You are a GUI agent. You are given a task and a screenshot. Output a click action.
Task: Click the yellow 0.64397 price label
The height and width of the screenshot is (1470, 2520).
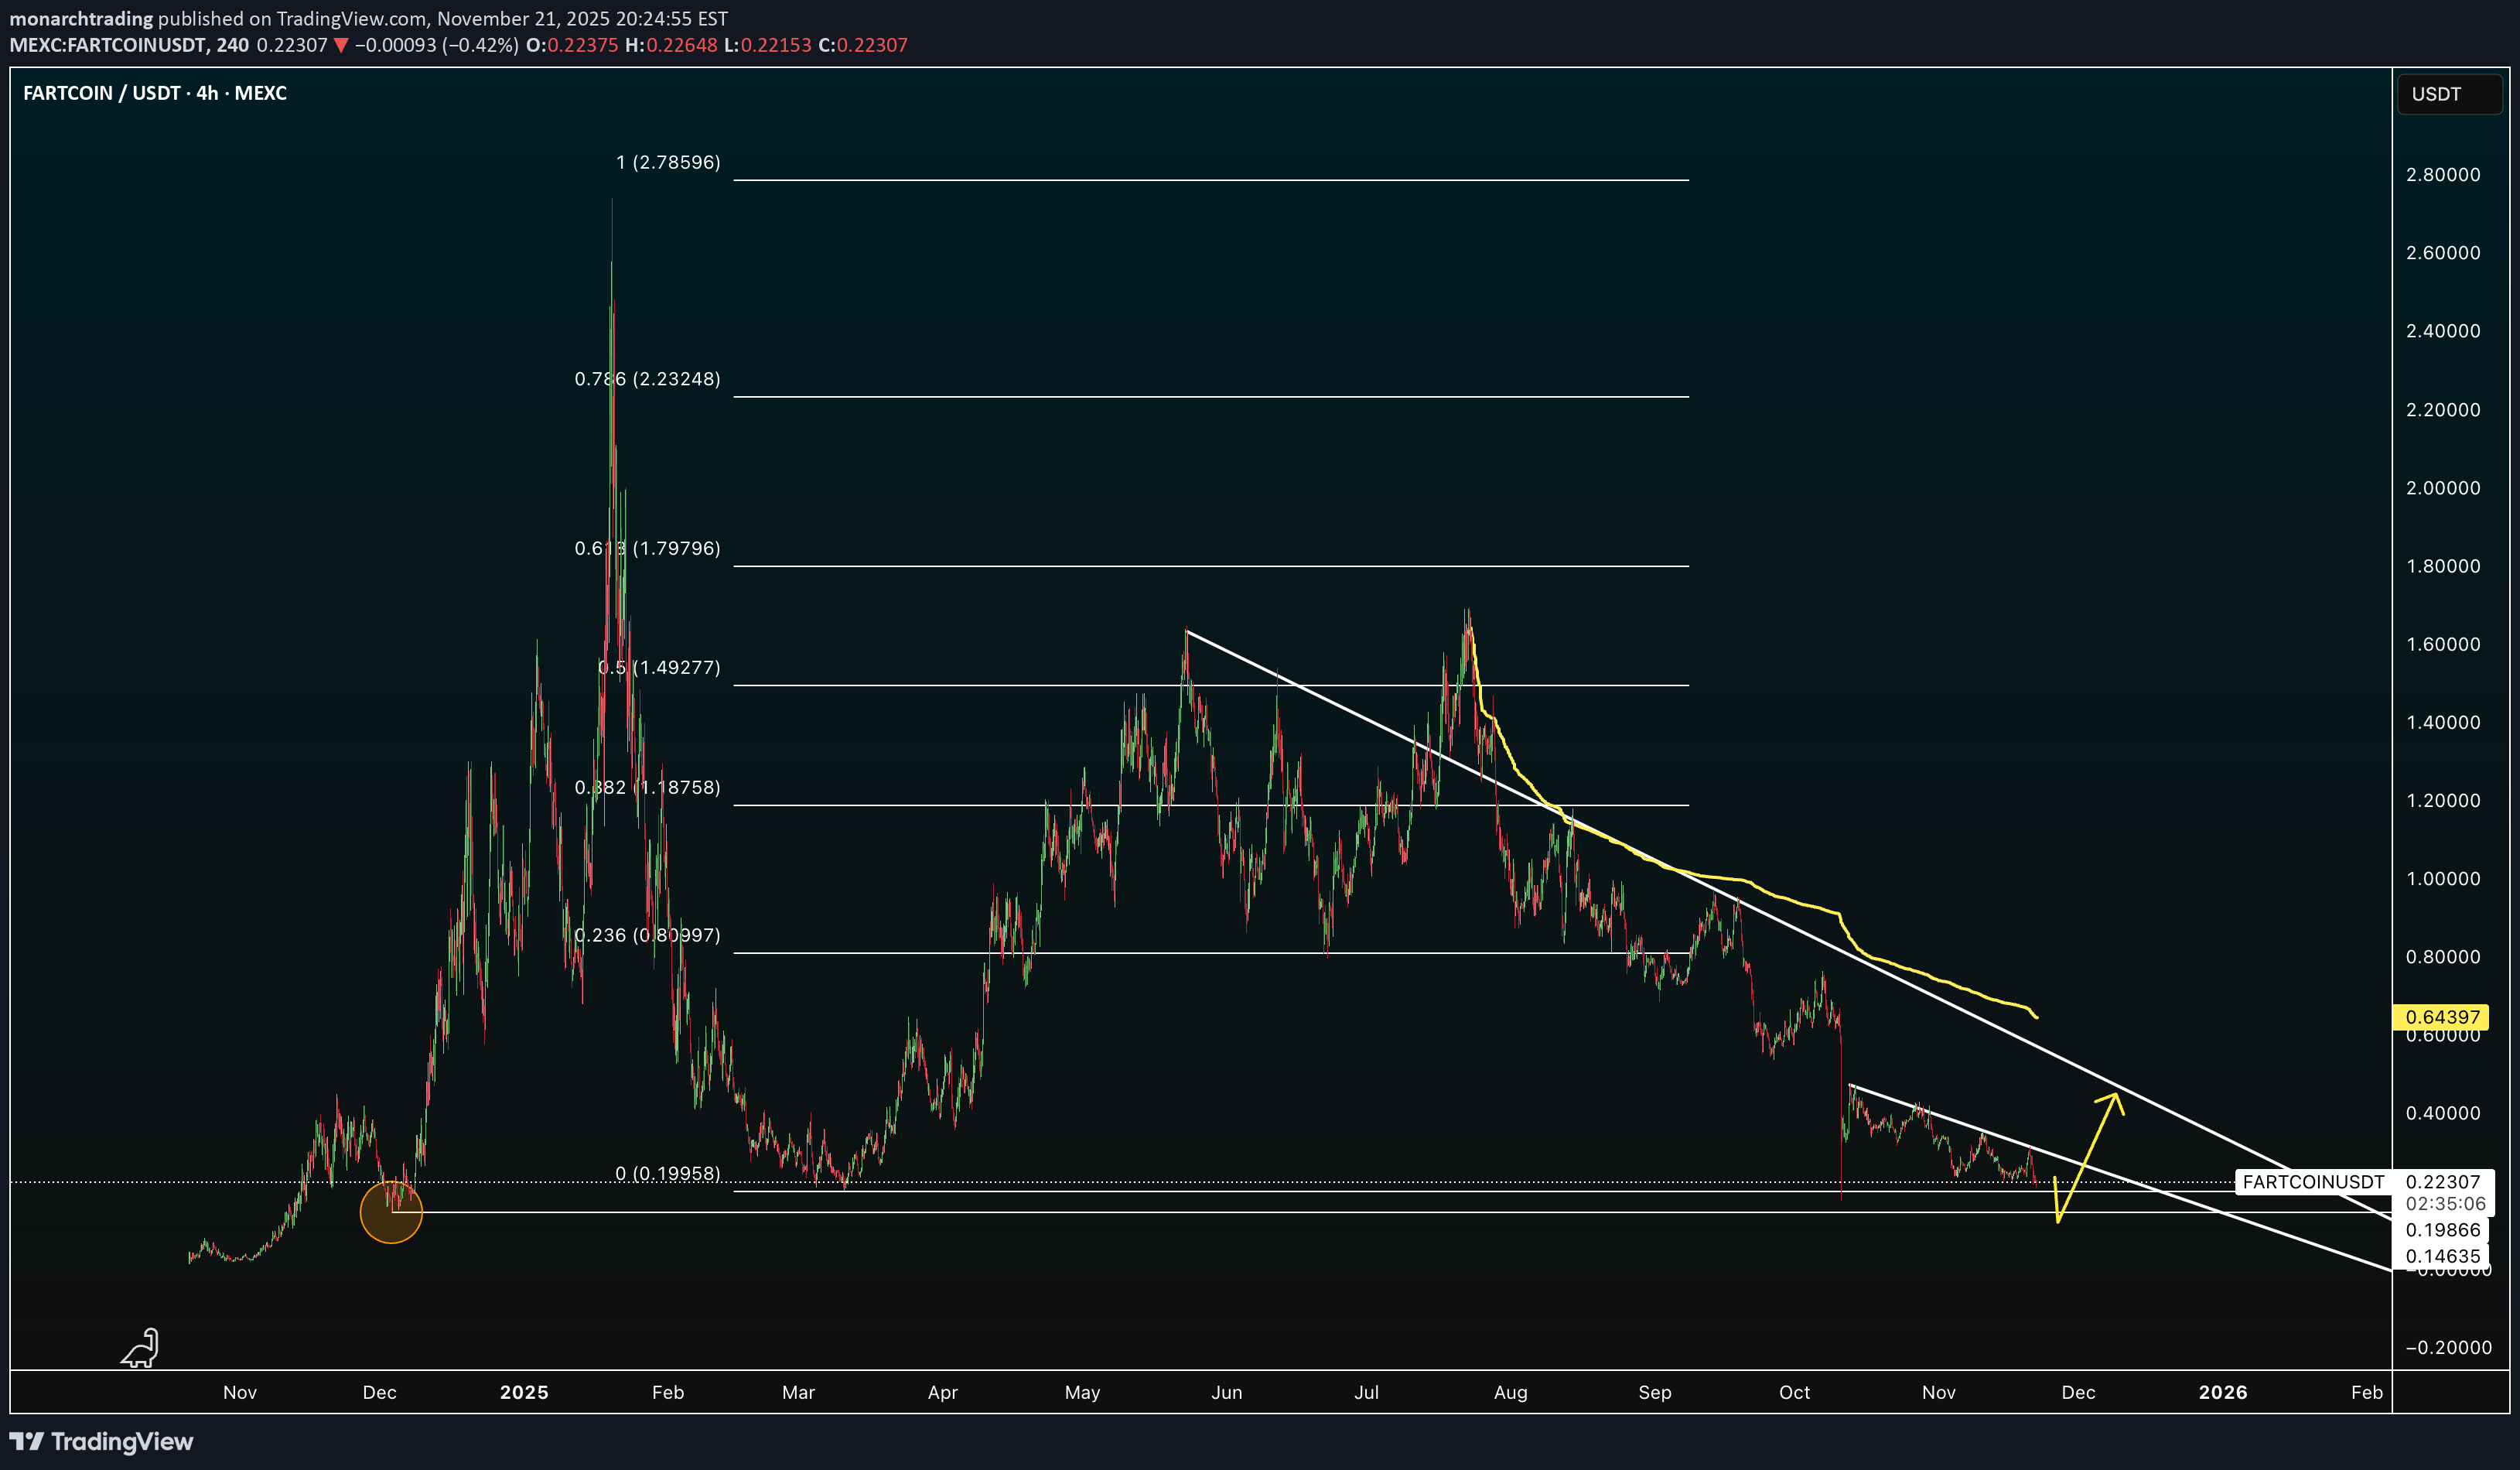pos(2441,1017)
